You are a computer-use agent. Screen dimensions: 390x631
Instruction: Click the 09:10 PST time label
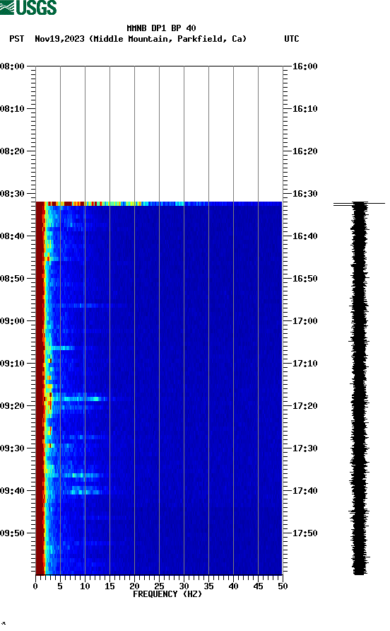tap(12, 364)
